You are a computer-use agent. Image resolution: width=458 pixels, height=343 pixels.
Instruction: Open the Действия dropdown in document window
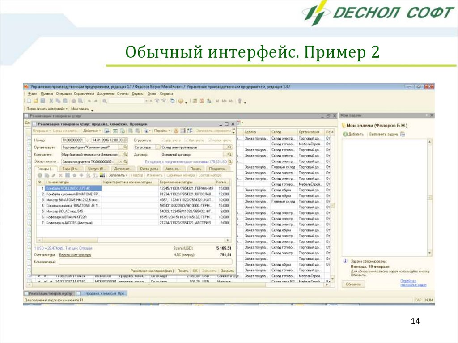point(92,131)
